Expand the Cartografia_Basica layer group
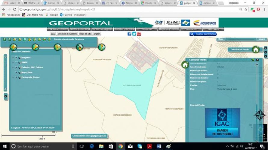 13,77
